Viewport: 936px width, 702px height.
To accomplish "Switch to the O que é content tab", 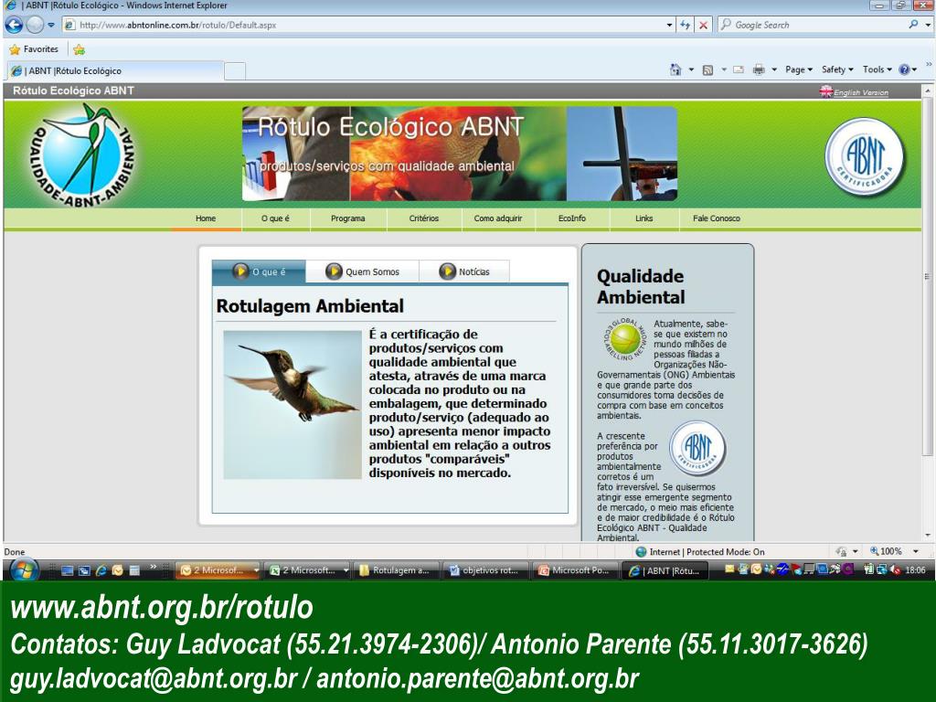I will (x=259, y=271).
